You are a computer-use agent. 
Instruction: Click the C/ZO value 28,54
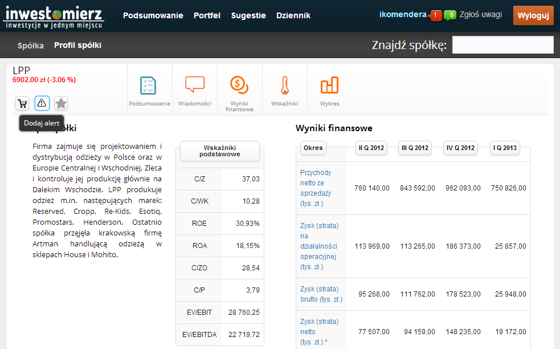click(x=251, y=268)
